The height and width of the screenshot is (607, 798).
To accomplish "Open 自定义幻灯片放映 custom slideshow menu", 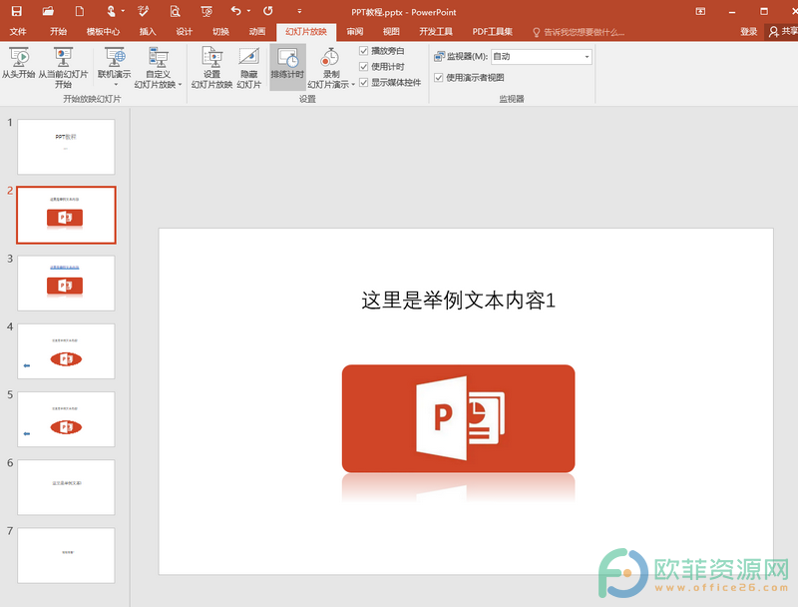I will (x=158, y=67).
